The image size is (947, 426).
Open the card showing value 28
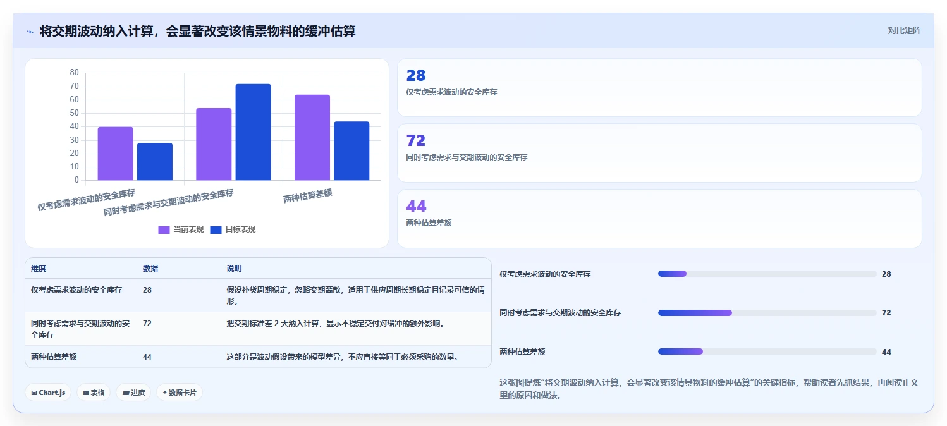pos(659,88)
